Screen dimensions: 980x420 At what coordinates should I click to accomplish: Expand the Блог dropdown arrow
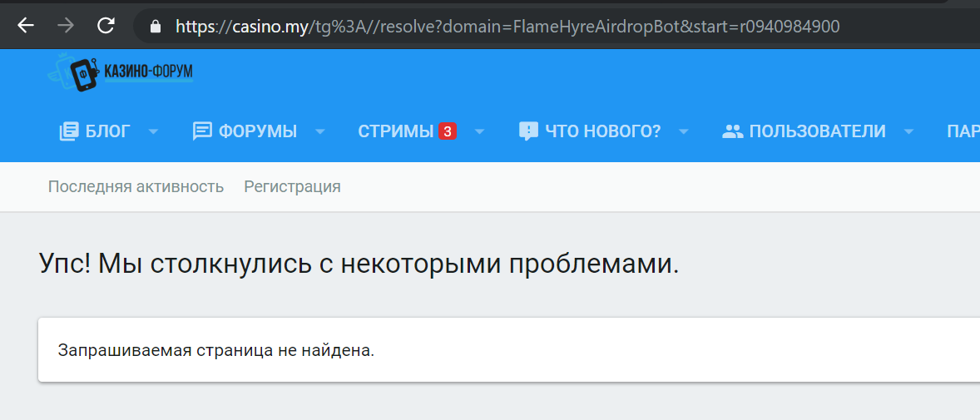[x=153, y=131]
